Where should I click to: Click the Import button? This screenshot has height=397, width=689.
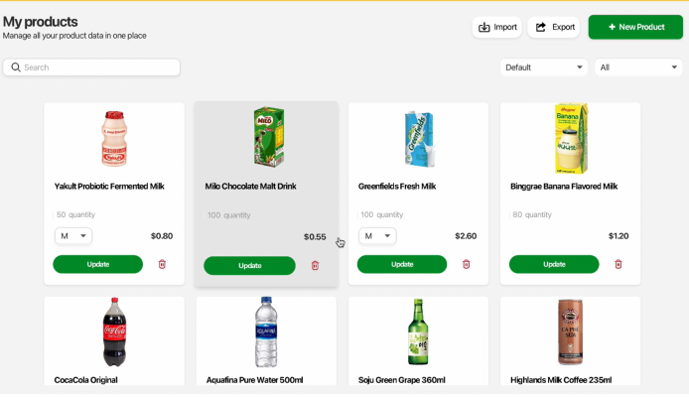coord(497,27)
